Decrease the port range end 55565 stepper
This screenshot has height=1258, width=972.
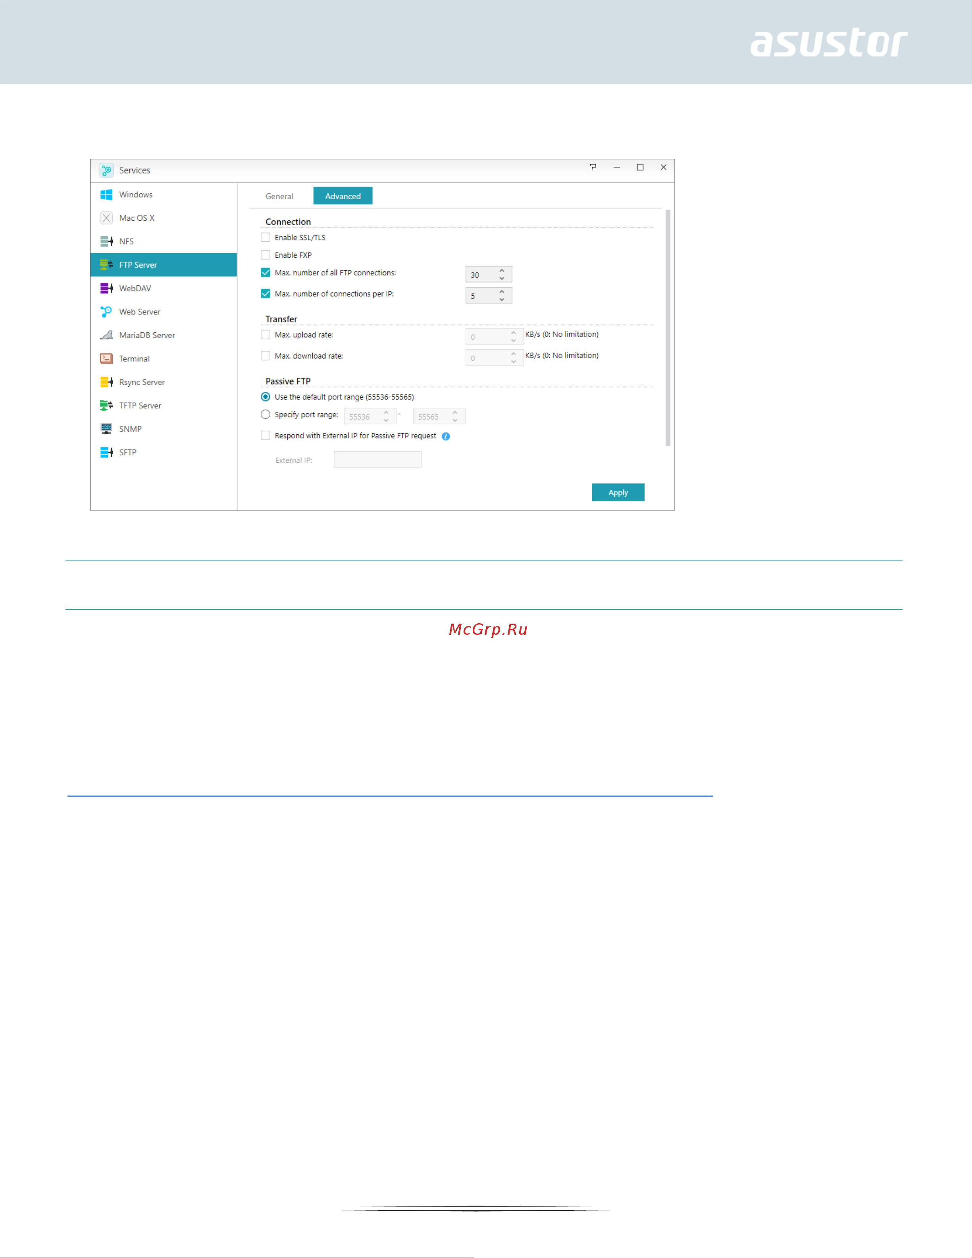(x=455, y=420)
